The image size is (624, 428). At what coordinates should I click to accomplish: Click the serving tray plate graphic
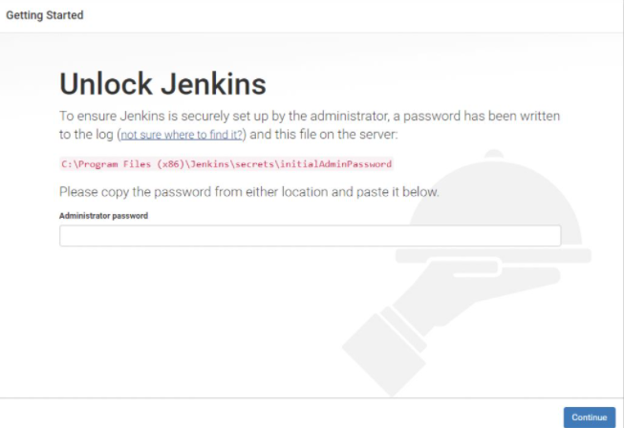tap(493, 255)
